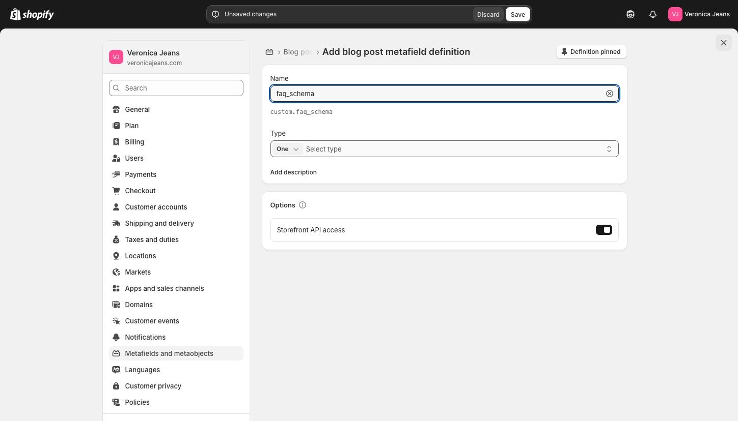The height and width of the screenshot is (421, 738).
Task: Click the Options info icon
Action: 303,205
